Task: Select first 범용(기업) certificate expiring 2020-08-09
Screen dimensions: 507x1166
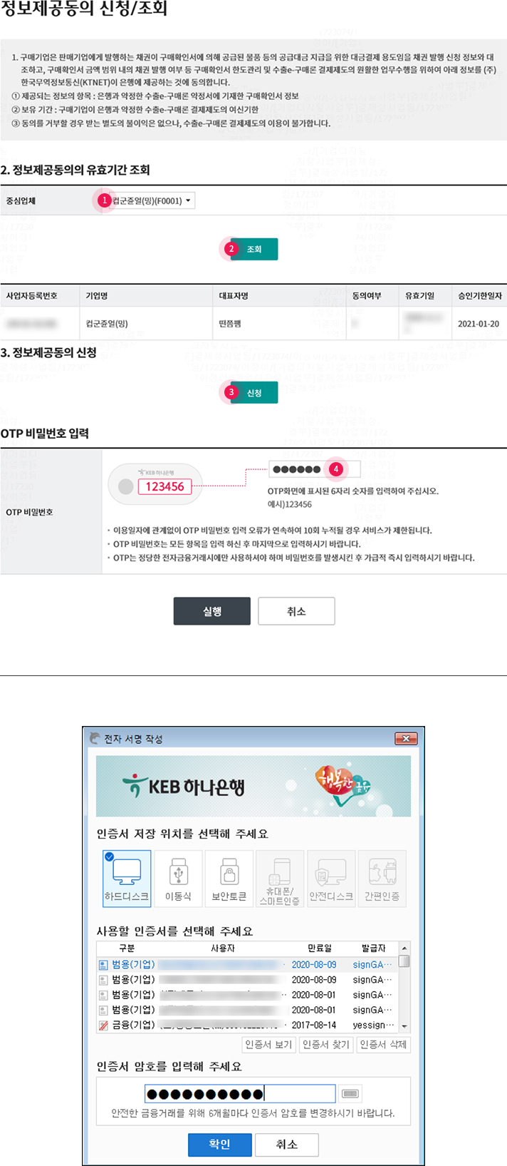Action: (x=248, y=964)
